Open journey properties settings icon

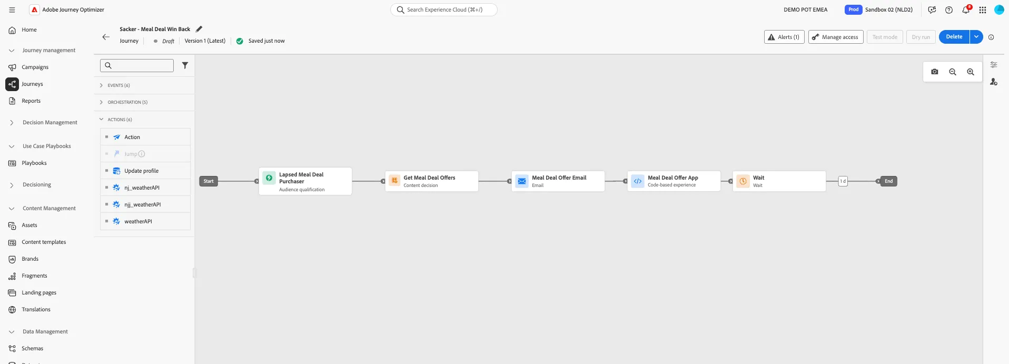tap(994, 65)
